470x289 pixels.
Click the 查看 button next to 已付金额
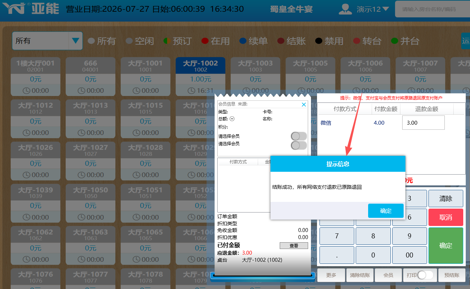294,245
